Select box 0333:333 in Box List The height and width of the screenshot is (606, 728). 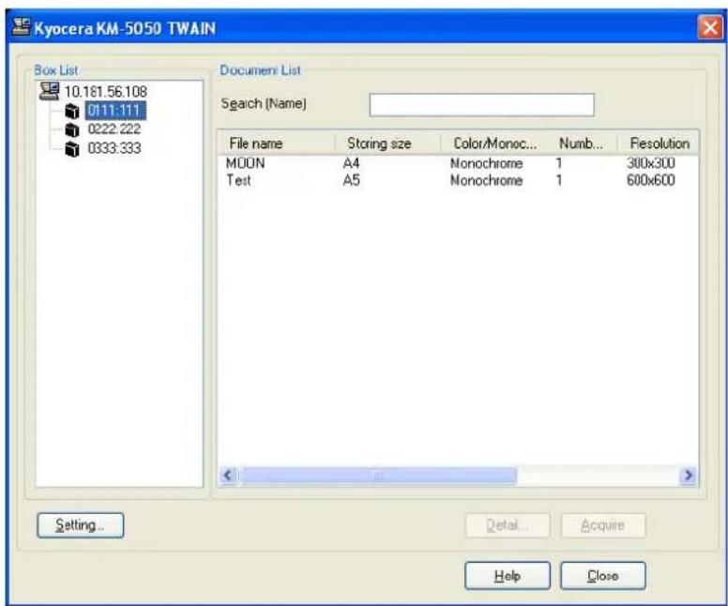pos(114,148)
